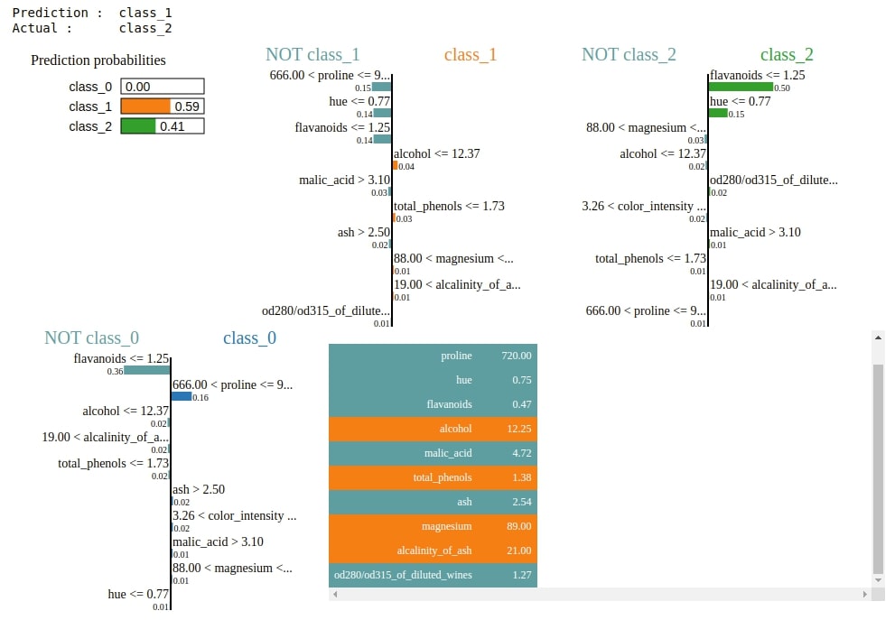Select the proline 720.00 row in the feature table
The height and width of the screenshot is (620, 895).
pyautogui.click(x=432, y=356)
